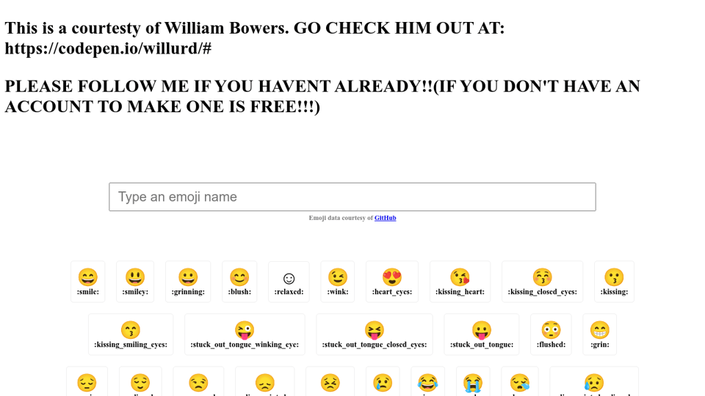Choose the :blush: emoji
Screen dimensions: 705x396
click(x=239, y=282)
